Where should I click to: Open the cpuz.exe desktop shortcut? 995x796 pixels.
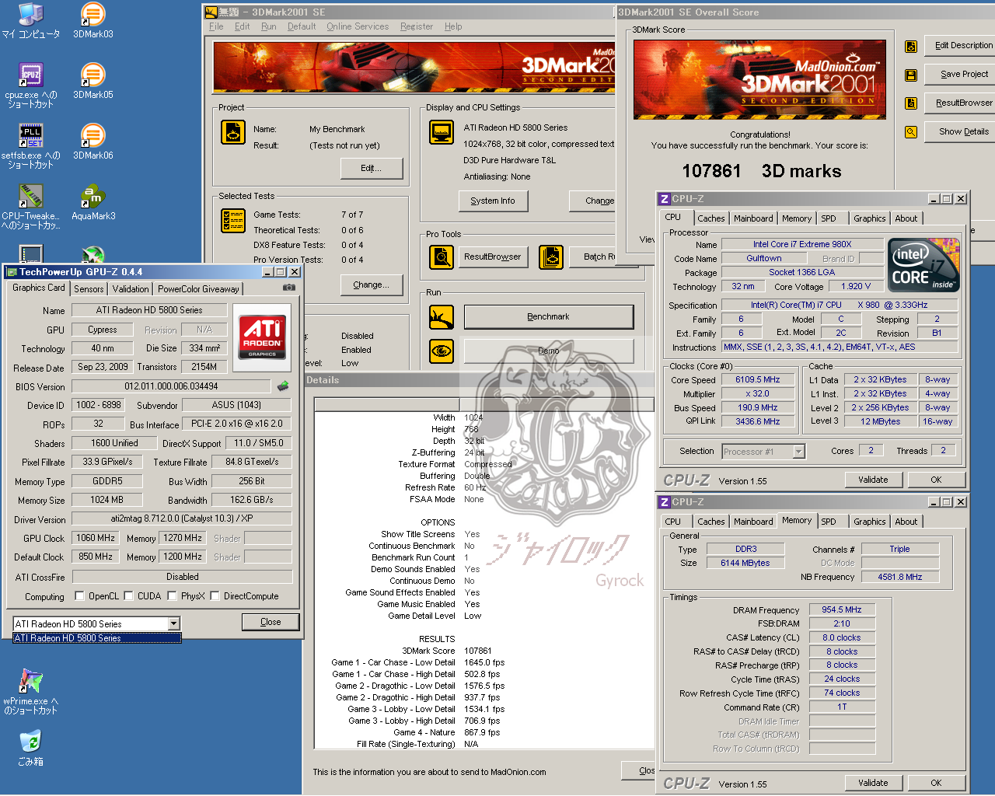(31, 85)
